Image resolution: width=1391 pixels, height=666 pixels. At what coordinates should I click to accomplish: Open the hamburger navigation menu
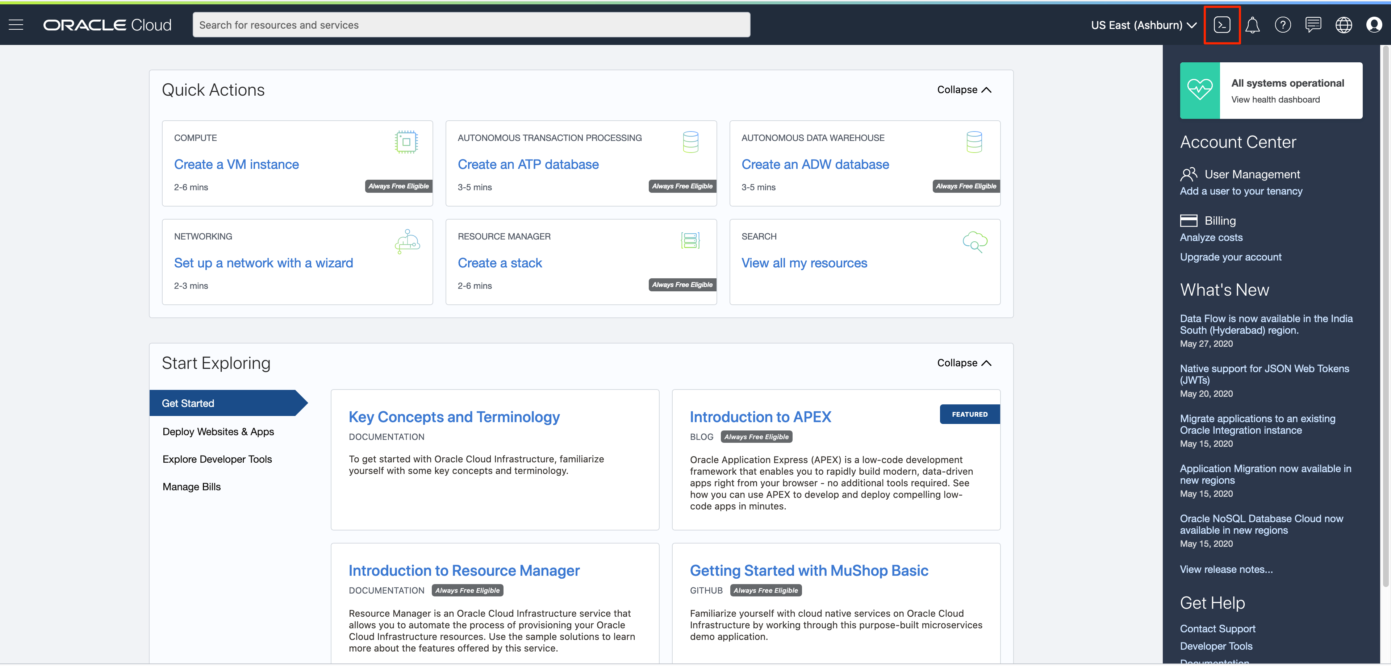click(16, 25)
